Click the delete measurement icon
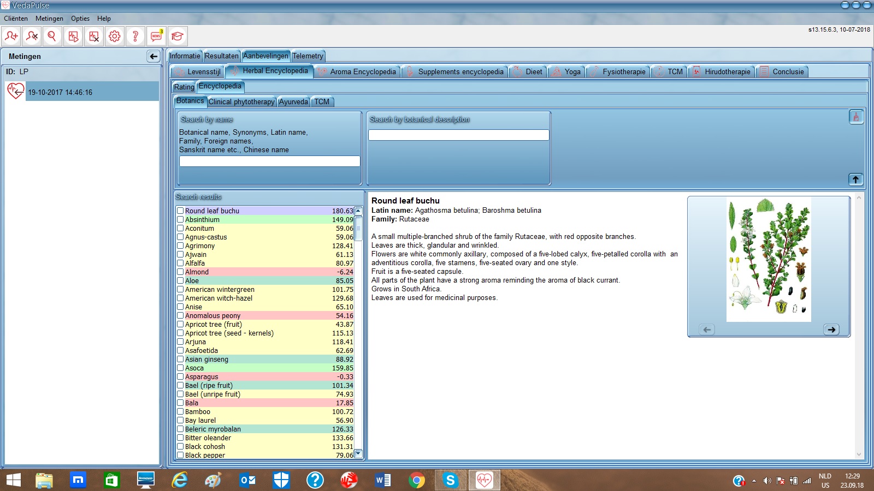Viewport: 874px width, 491px height. coord(94,37)
